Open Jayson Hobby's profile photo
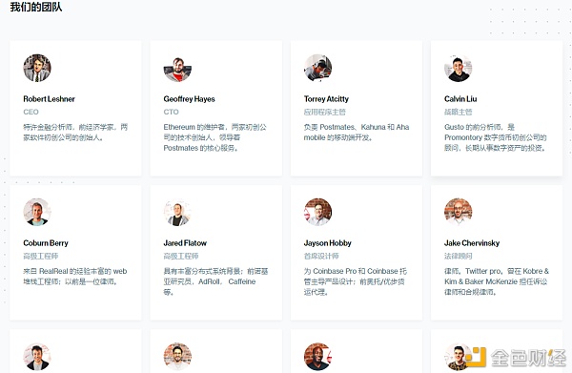This screenshot has height=373, width=572. click(318, 212)
